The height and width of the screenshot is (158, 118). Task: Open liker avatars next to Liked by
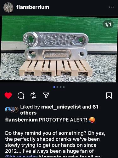pyautogui.click(x=12, y=110)
